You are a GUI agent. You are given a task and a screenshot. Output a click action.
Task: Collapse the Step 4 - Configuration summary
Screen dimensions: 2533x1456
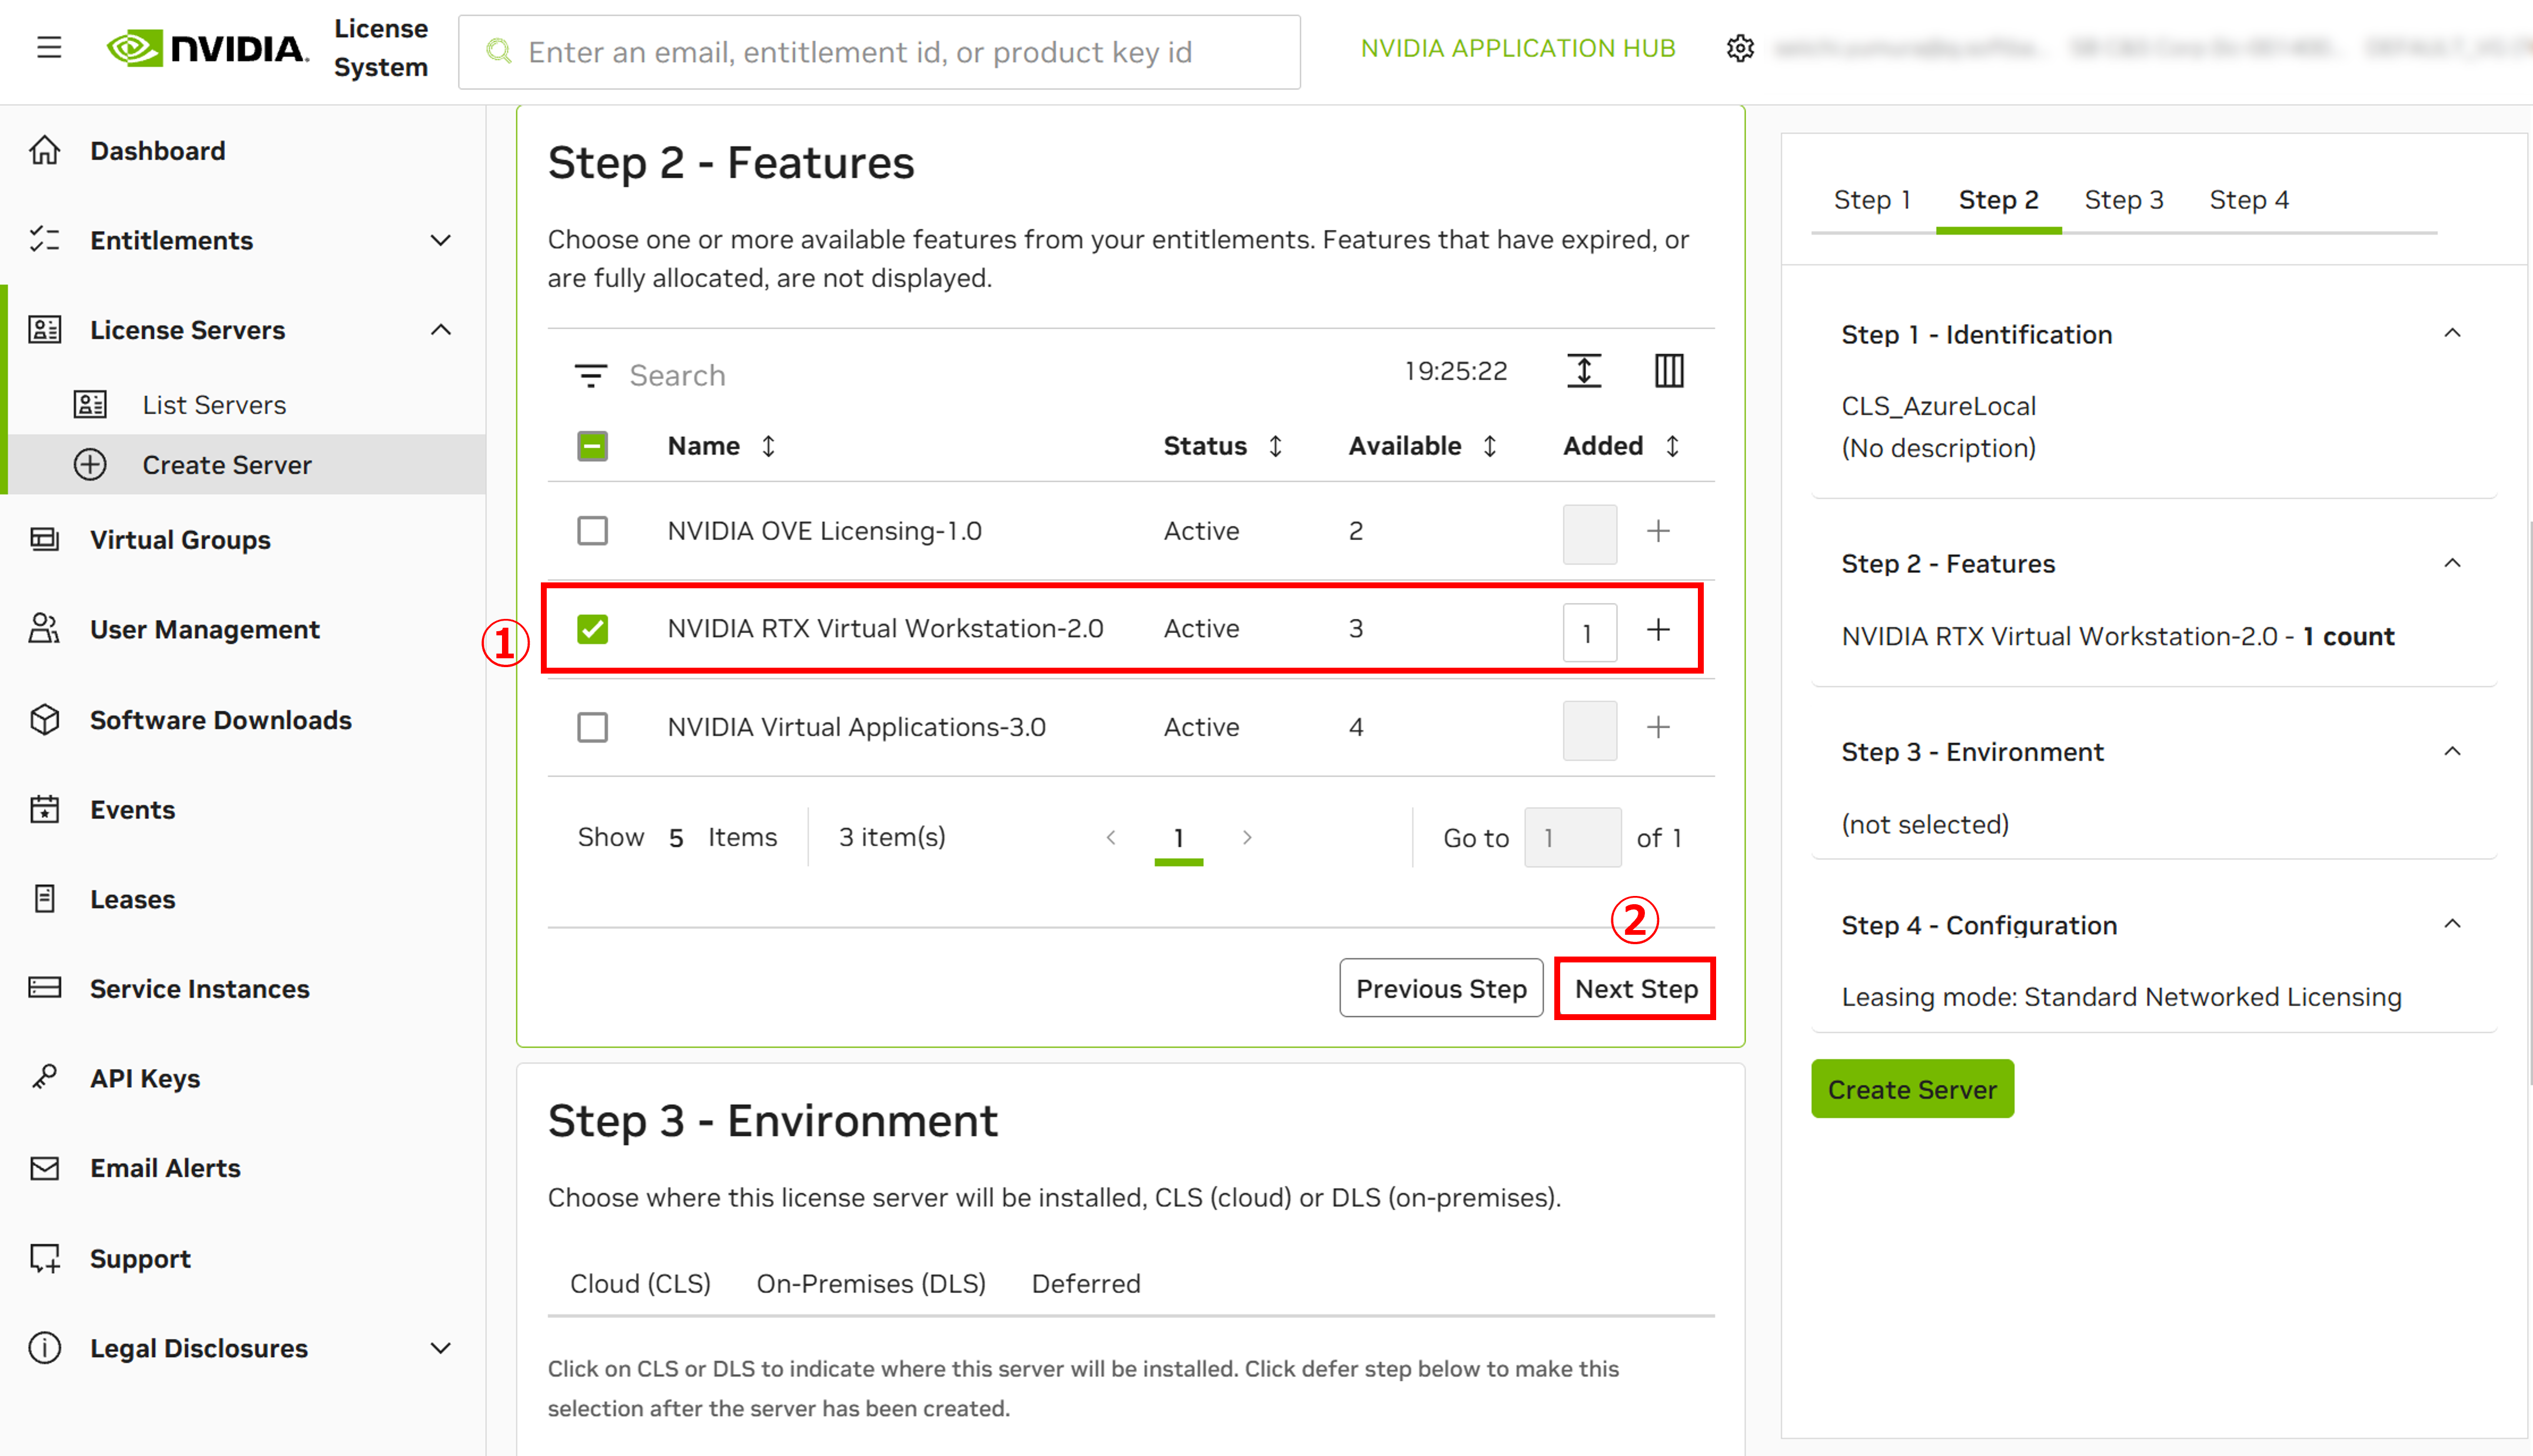pos(2452,924)
